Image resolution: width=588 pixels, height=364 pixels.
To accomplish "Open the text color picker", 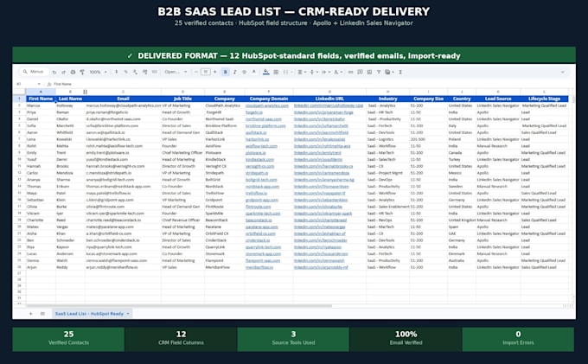I will pyautogui.click(x=254, y=72).
